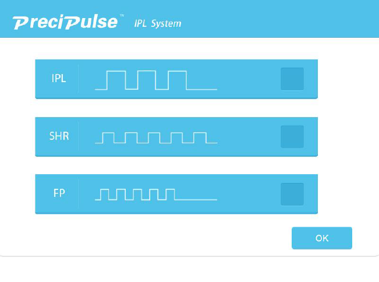The height and width of the screenshot is (282, 379).
Task: Tick the SHR mode checkbox
Action: click(x=292, y=137)
